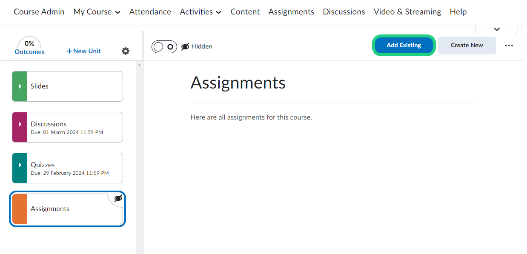Open Video & Streaming navigation item
Screen dimensions: 527x254
pos(407,12)
